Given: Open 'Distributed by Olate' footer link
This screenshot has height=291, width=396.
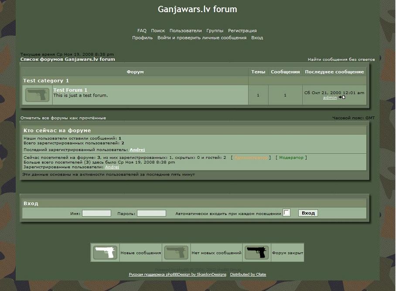Looking at the screenshot, I should (248, 274).
